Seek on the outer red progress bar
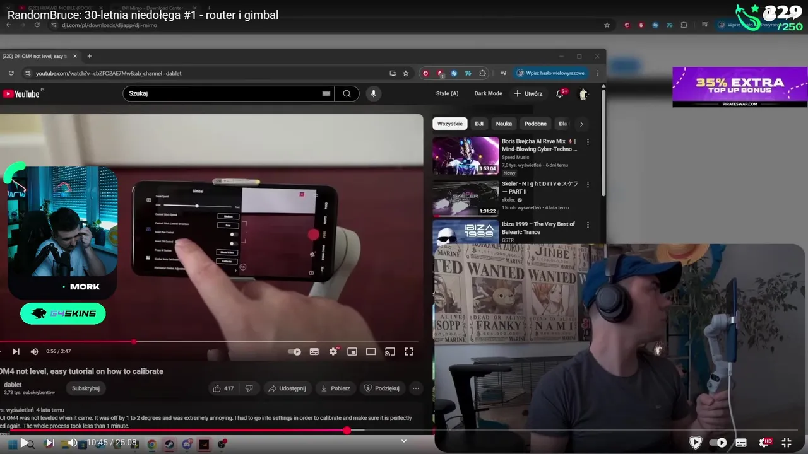 (x=404, y=431)
